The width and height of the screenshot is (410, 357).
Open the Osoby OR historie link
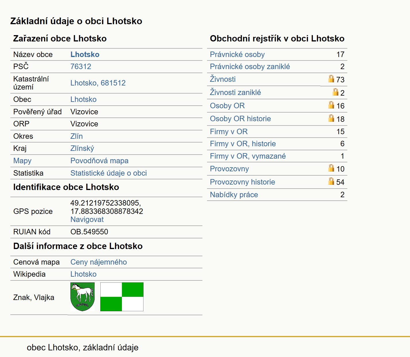tap(240, 119)
